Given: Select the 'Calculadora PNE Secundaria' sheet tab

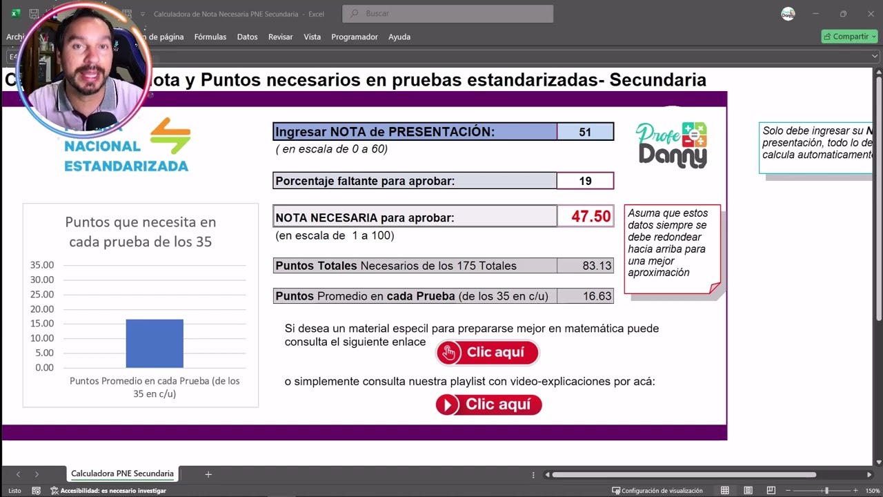Looking at the screenshot, I should pos(122,474).
